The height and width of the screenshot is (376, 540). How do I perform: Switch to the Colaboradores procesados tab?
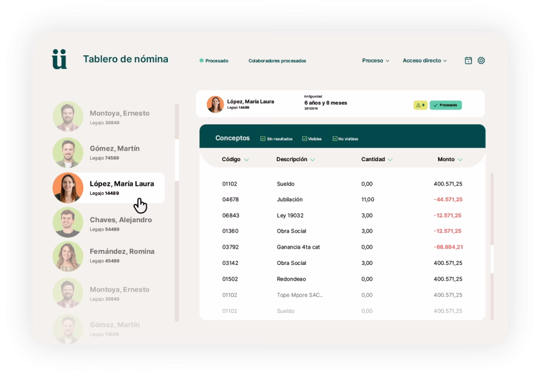(x=277, y=61)
